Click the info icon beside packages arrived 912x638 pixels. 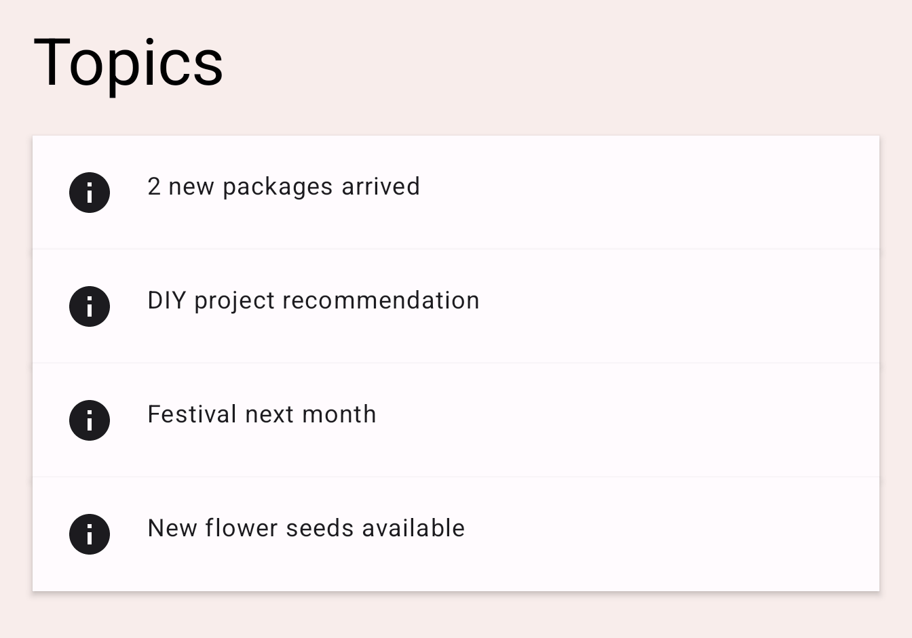(x=90, y=193)
